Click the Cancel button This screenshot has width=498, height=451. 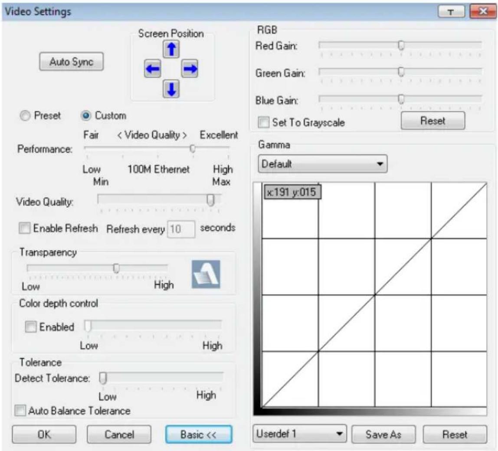(119, 435)
